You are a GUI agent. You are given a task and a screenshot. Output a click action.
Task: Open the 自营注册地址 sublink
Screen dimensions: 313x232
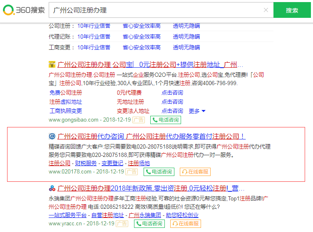tap(107, 215)
